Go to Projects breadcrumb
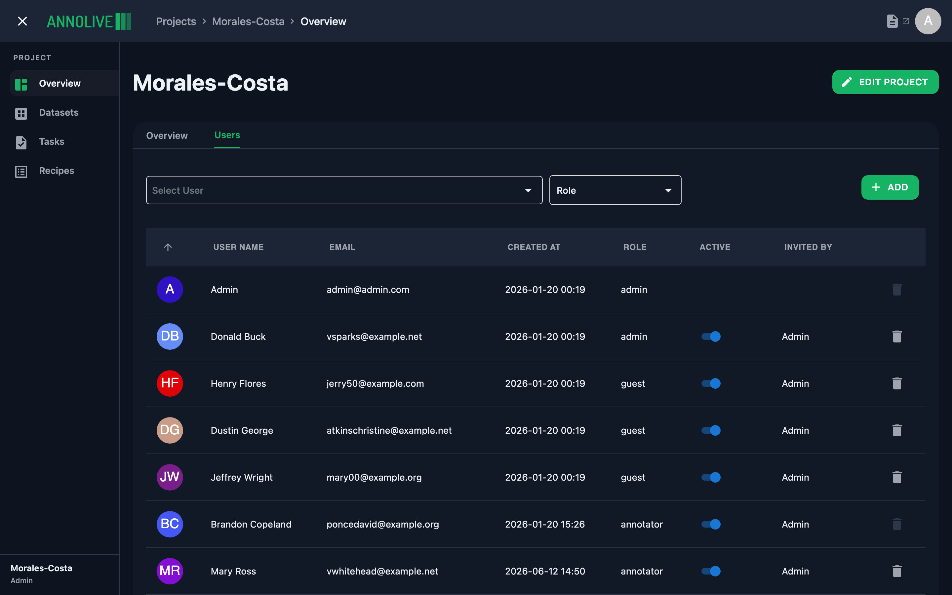Screen dimensions: 952x595 pyautogui.click(x=176, y=21)
